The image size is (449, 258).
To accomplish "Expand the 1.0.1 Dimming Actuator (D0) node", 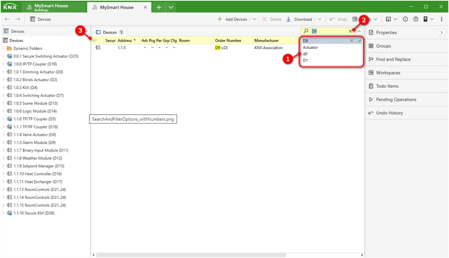I will [x=3, y=72].
